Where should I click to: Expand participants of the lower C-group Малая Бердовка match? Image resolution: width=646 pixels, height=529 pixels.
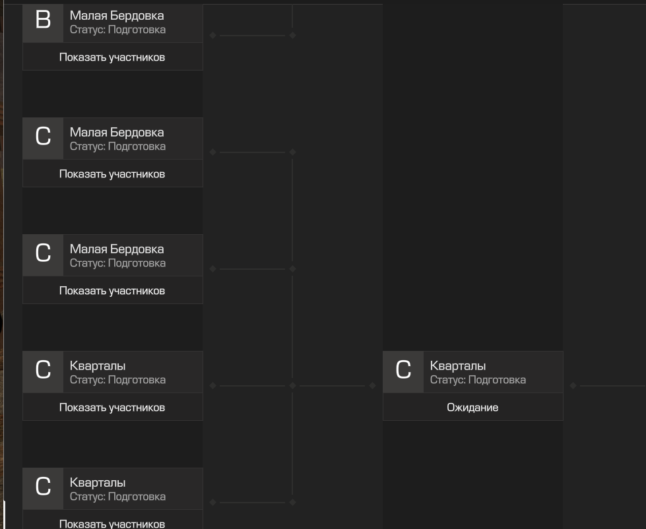112,291
